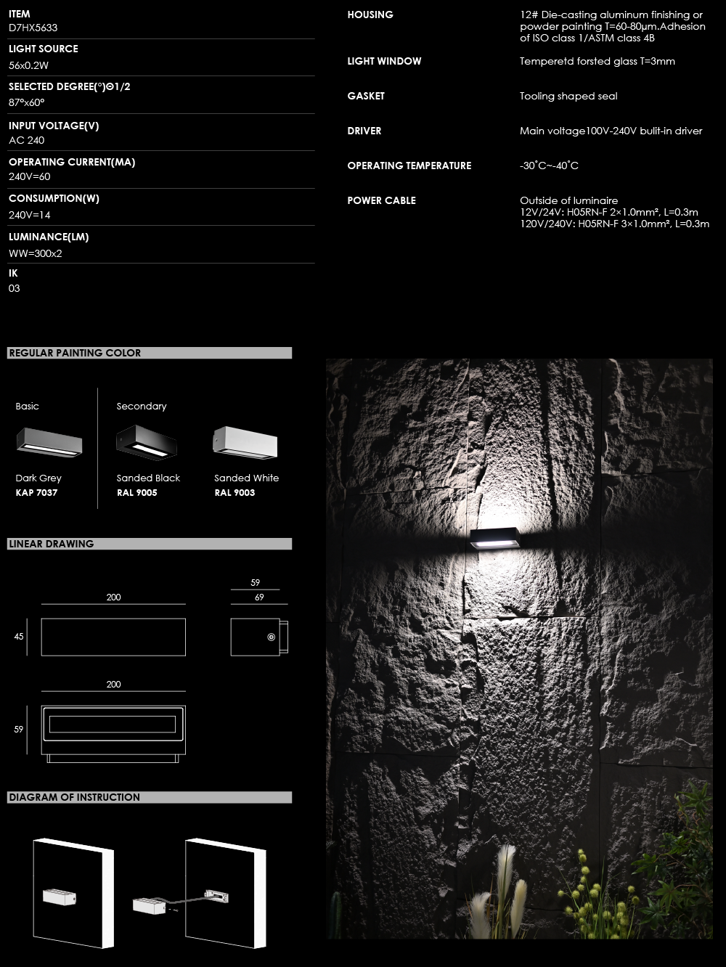Click the LIGHT WINDOW specification label
This screenshot has height=967, width=726.
pos(384,61)
